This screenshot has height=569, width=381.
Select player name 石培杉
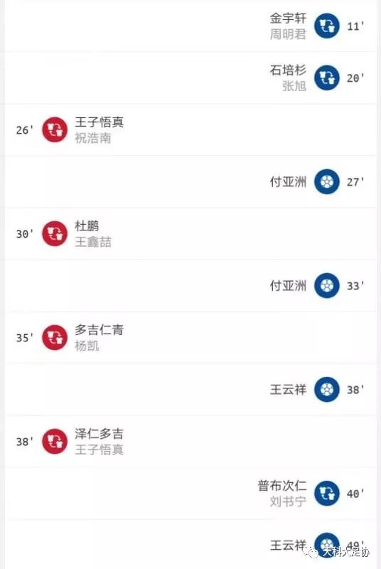(x=288, y=70)
